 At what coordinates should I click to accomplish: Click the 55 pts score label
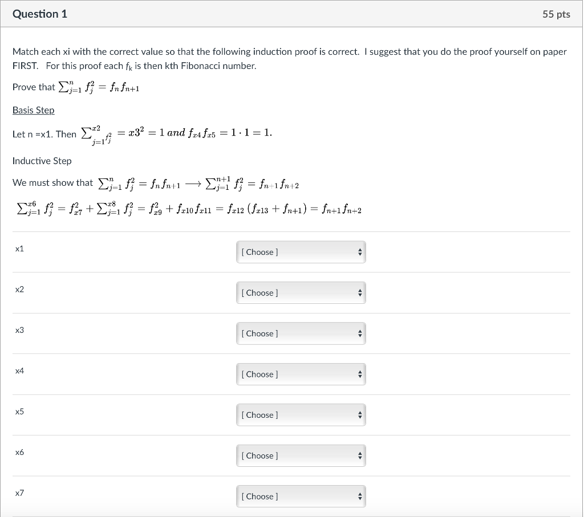pyautogui.click(x=556, y=14)
